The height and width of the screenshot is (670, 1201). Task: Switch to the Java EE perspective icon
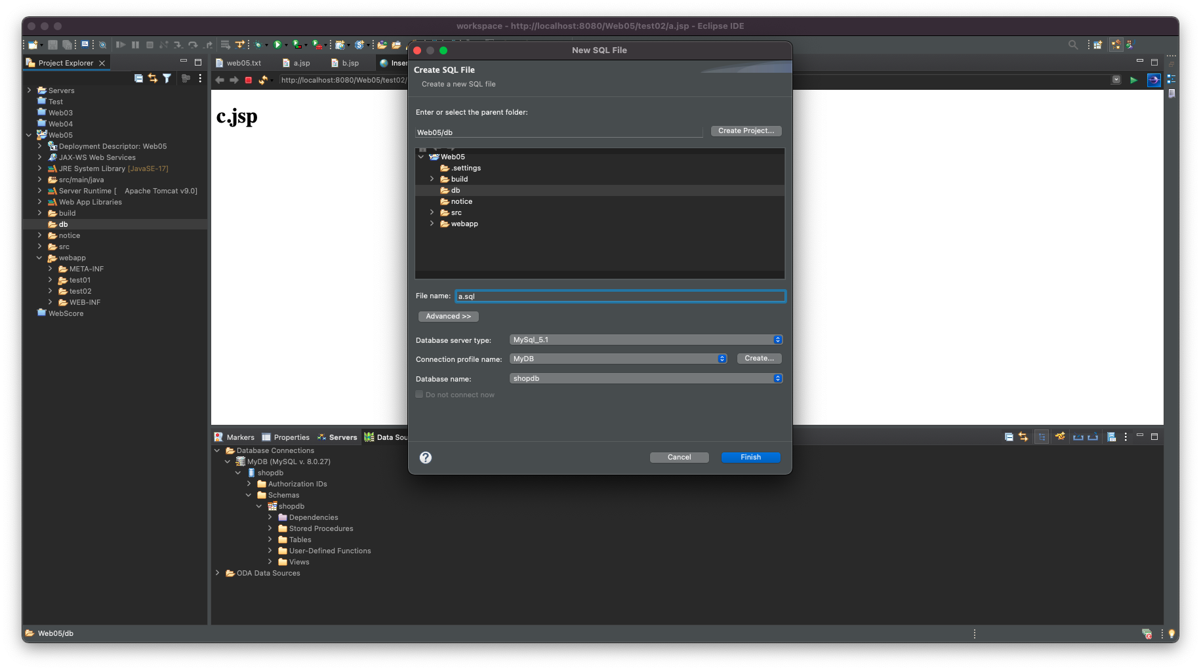[1116, 45]
